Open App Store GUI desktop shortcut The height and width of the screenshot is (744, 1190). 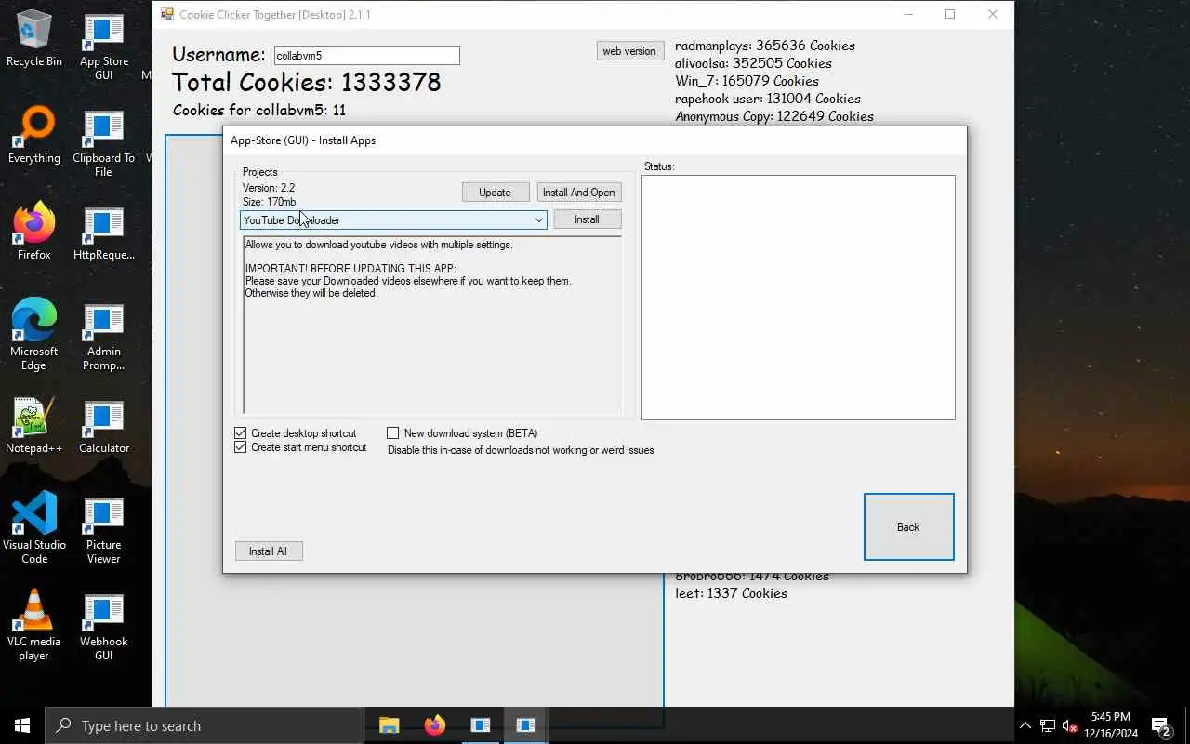pyautogui.click(x=103, y=47)
